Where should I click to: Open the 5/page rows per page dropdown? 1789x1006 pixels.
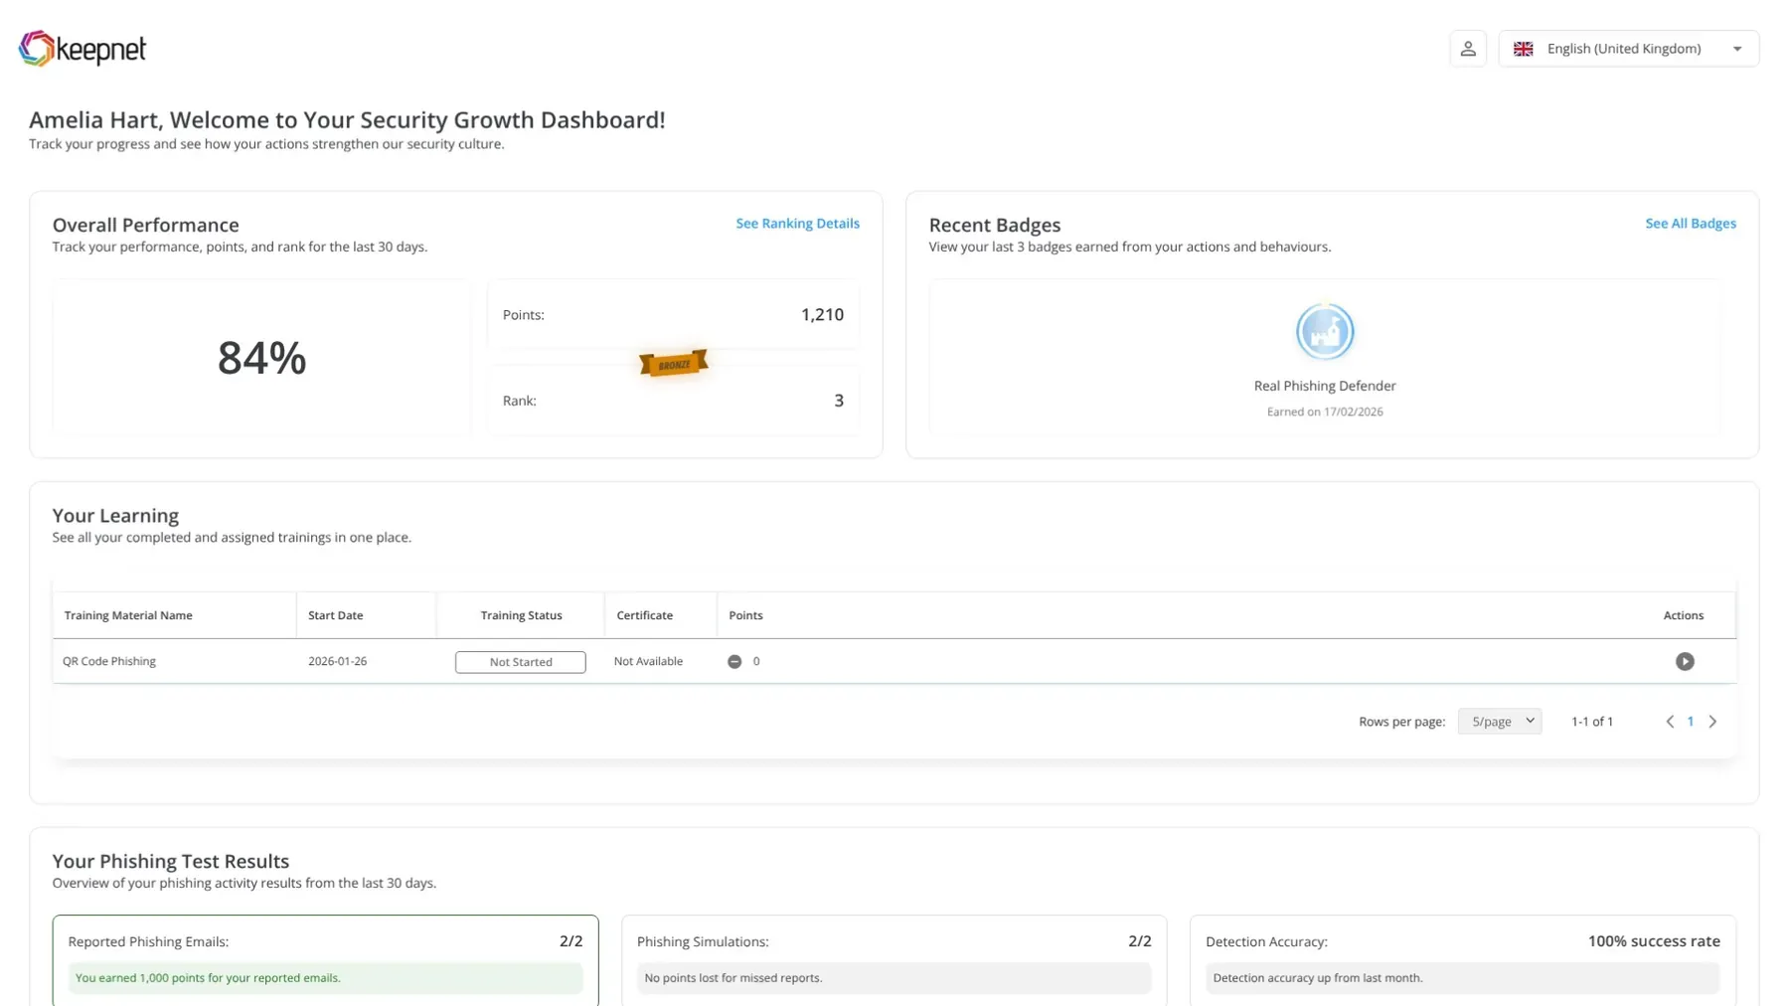1499,722
